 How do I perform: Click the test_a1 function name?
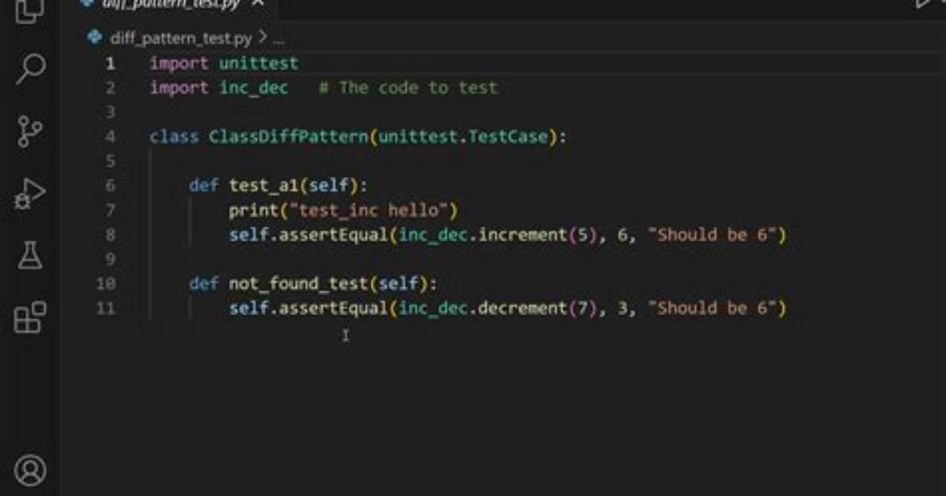[263, 186]
